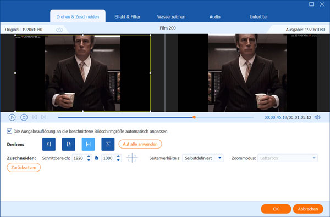
Task: Jump to next frame
Action: click(x=44, y=117)
